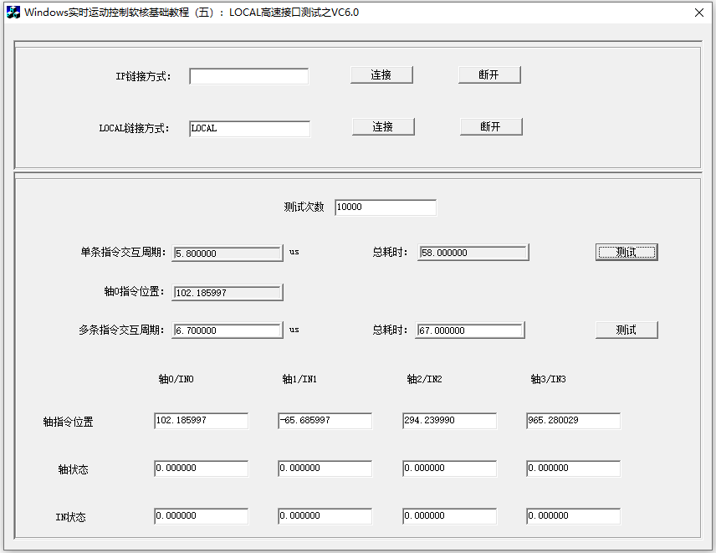Click the 测试次数 field showing 10000
Image resolution: width=716 pixels, height=553 pixels.
tap(385, 207)
